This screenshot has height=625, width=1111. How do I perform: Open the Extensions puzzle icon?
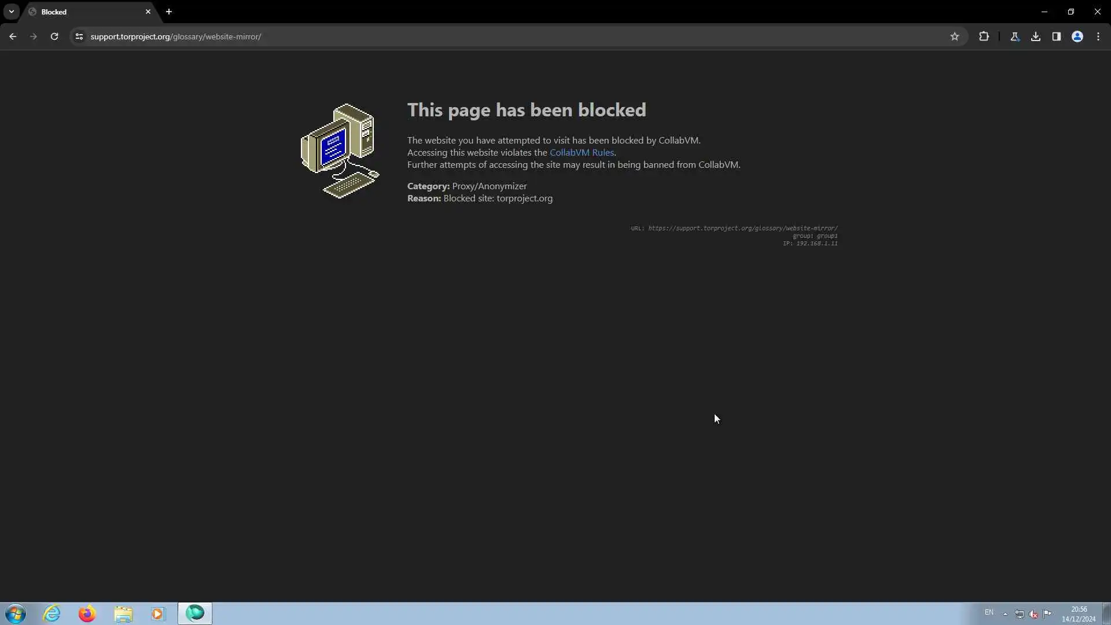click(x=984, y=36)
